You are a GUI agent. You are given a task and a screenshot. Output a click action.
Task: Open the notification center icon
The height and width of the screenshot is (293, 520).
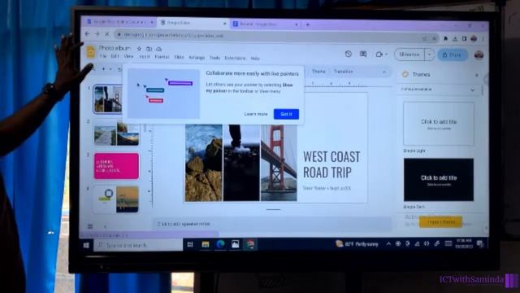[480, 244]
